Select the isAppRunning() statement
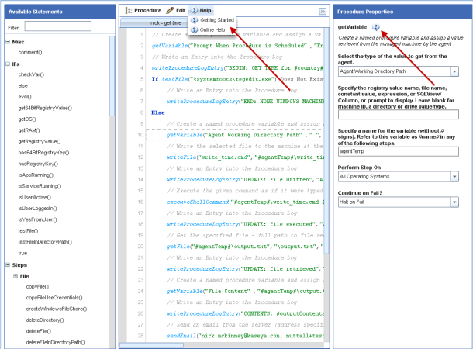The width and height of the screenshot is (473, 349). pos(36,175)
